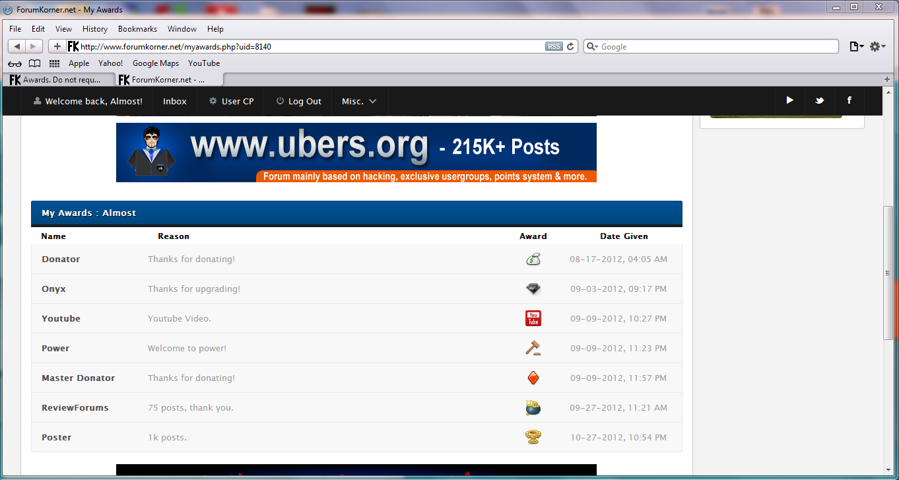Click the Master Donator award name

tap(78, 378)
